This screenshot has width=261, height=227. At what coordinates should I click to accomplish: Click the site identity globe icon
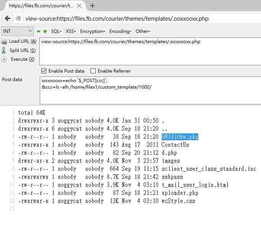[x=18, y=18]
